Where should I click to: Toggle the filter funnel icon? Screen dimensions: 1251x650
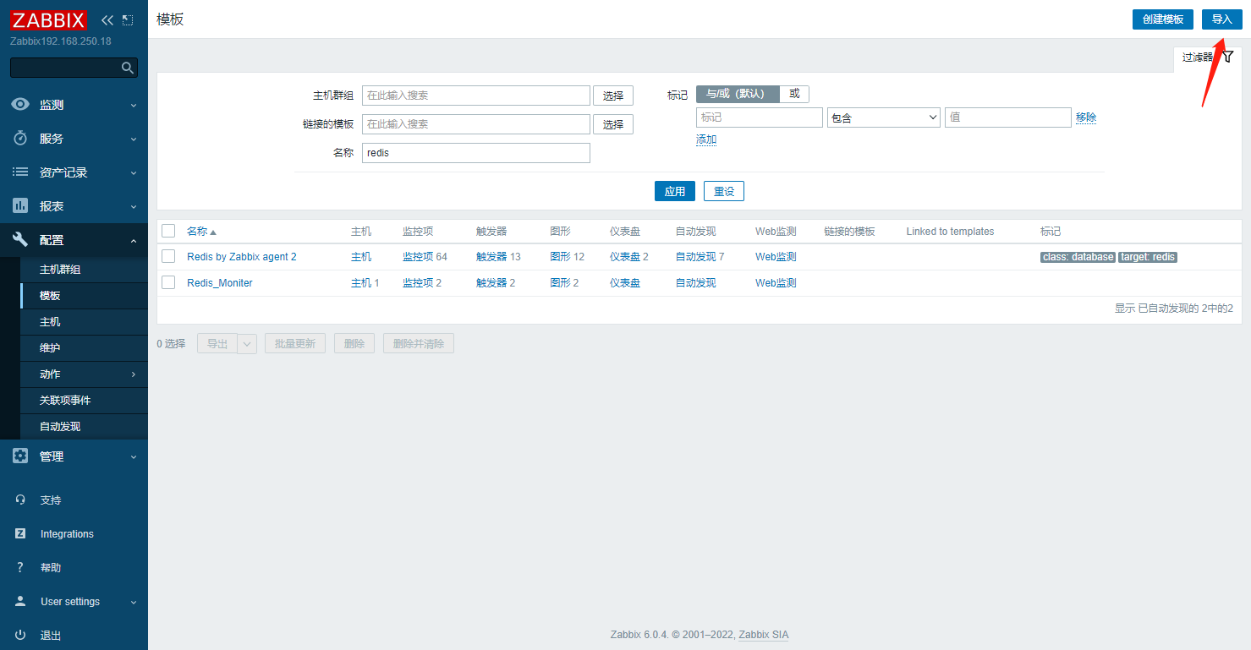coord(1228,57)
